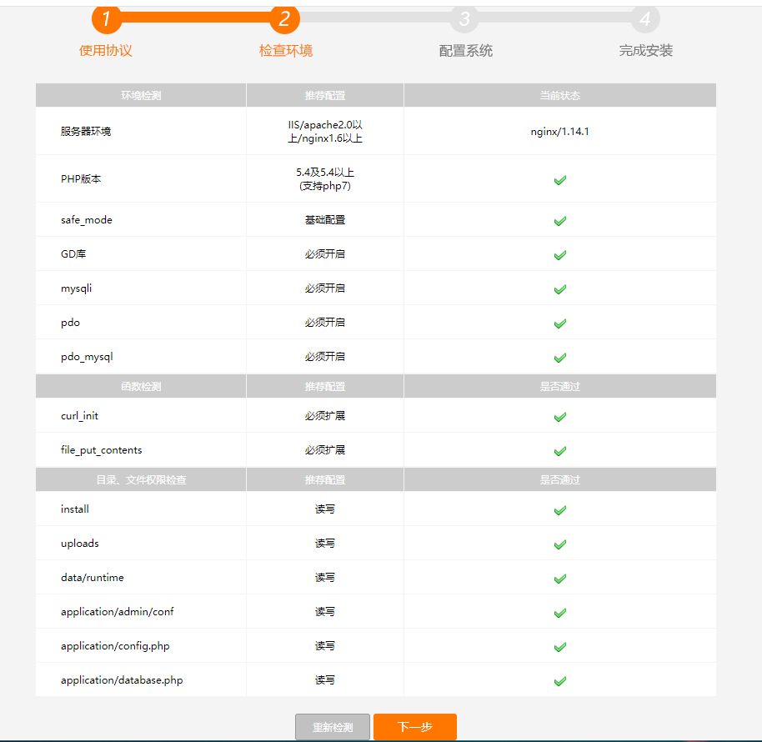
Task: Click the green checkmark in the pdo row
Action: (x=560, y=323)
